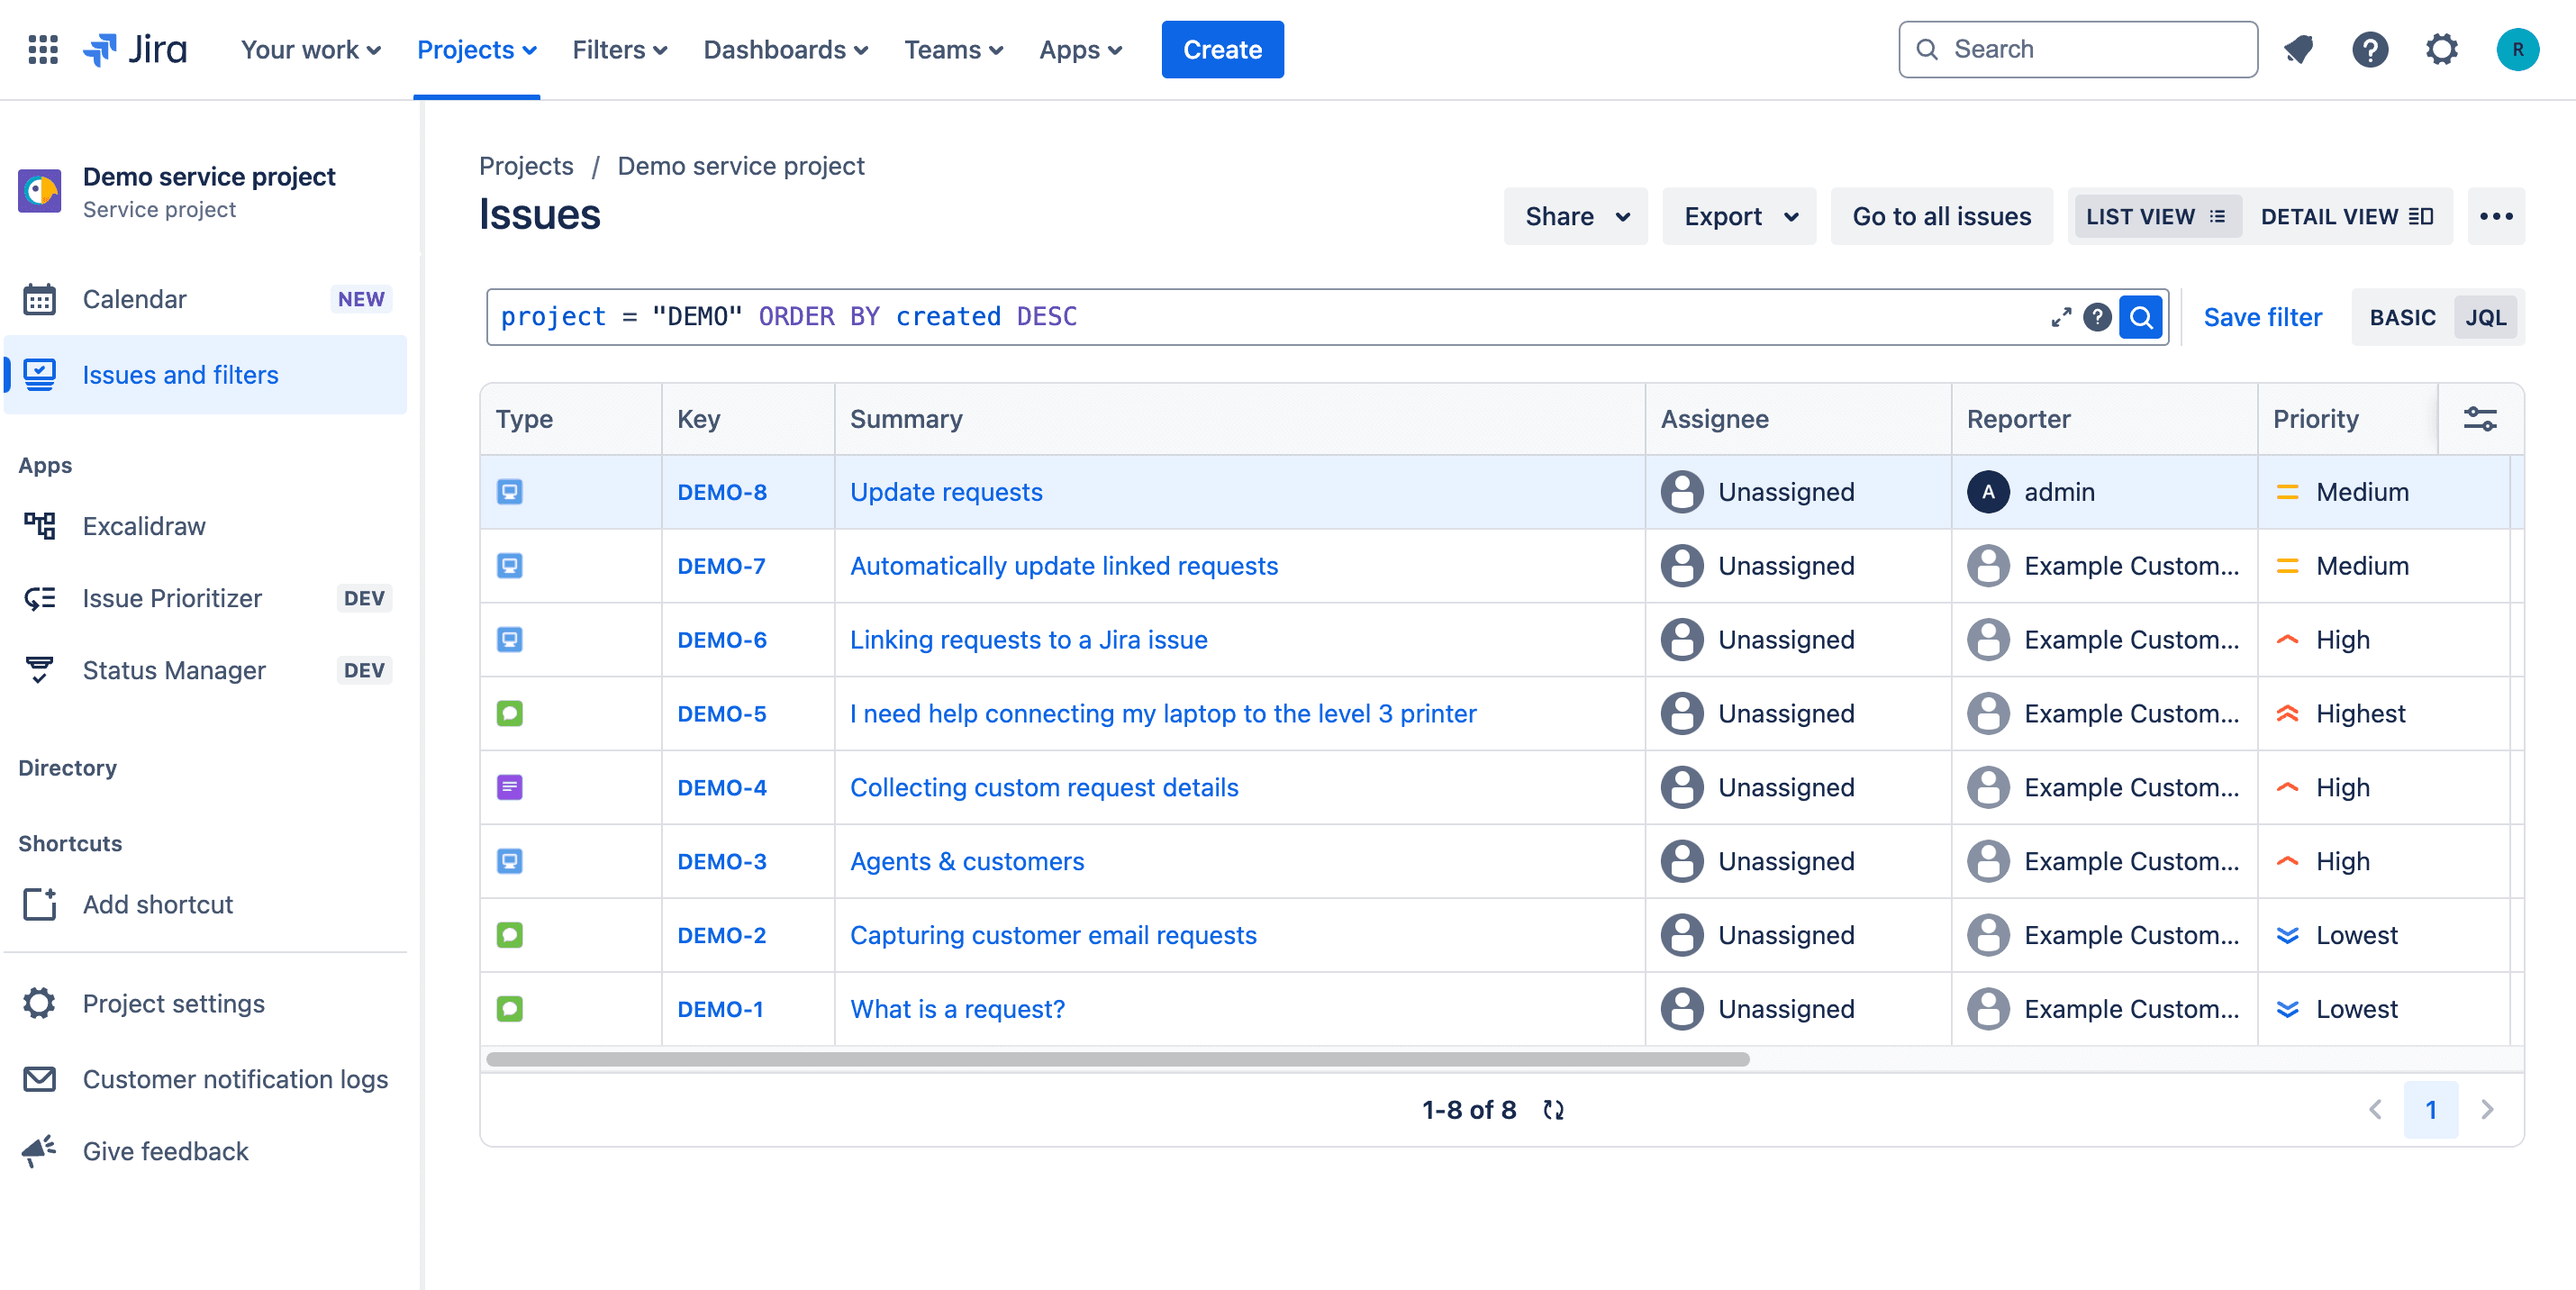Image resolution: width=2576 pixels, height=1290 pixels.
Task: Switch to Detail View
Action: pyautogui.click(x=2346, y=216)
